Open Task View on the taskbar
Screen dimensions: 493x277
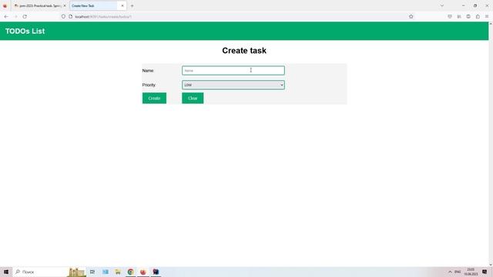coord(92,272)
